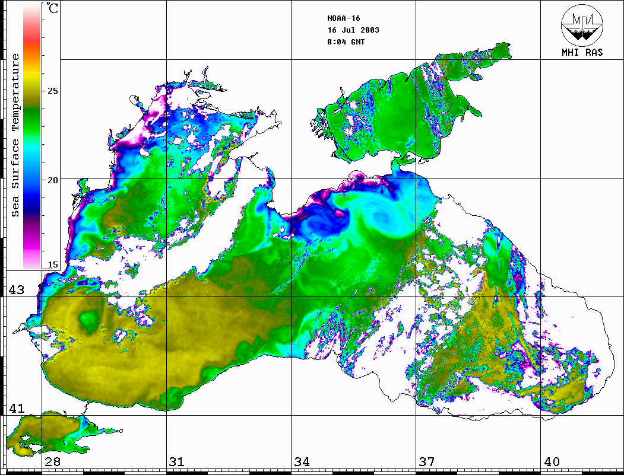Click the '15' mark on temperature scale
This screenshot has width=624, height=475.
pos(52,264)
